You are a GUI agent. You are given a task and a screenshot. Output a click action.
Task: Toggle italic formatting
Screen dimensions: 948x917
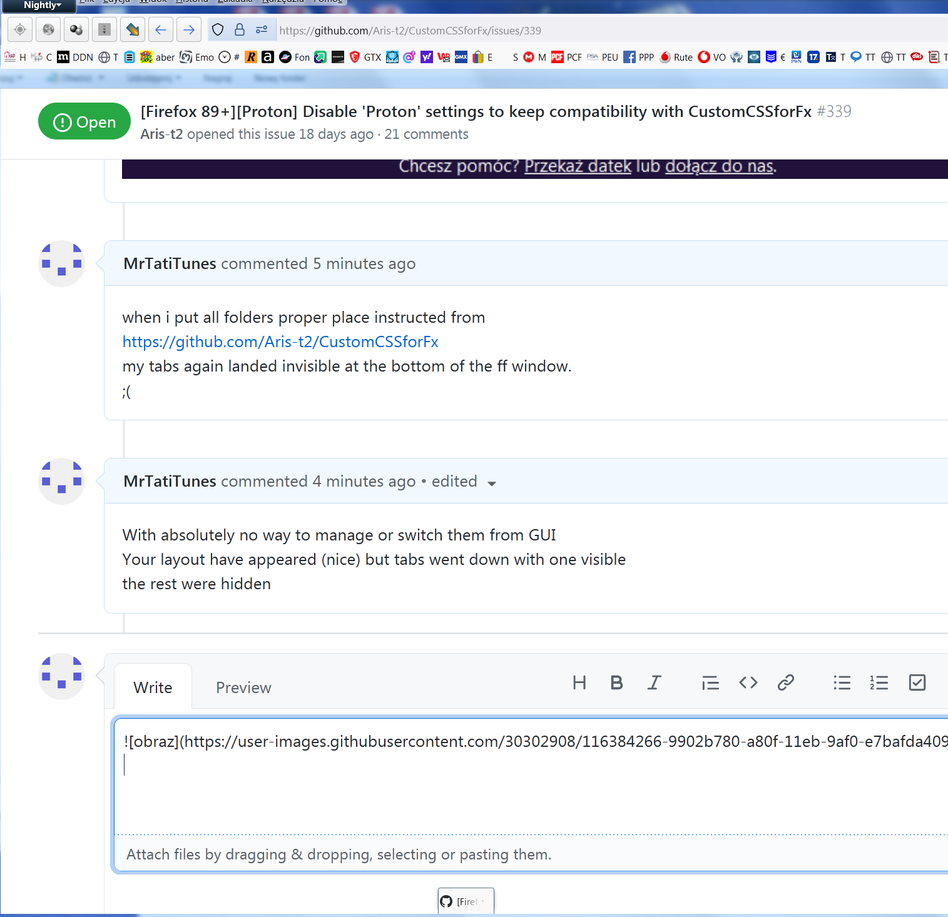point(654,682)
